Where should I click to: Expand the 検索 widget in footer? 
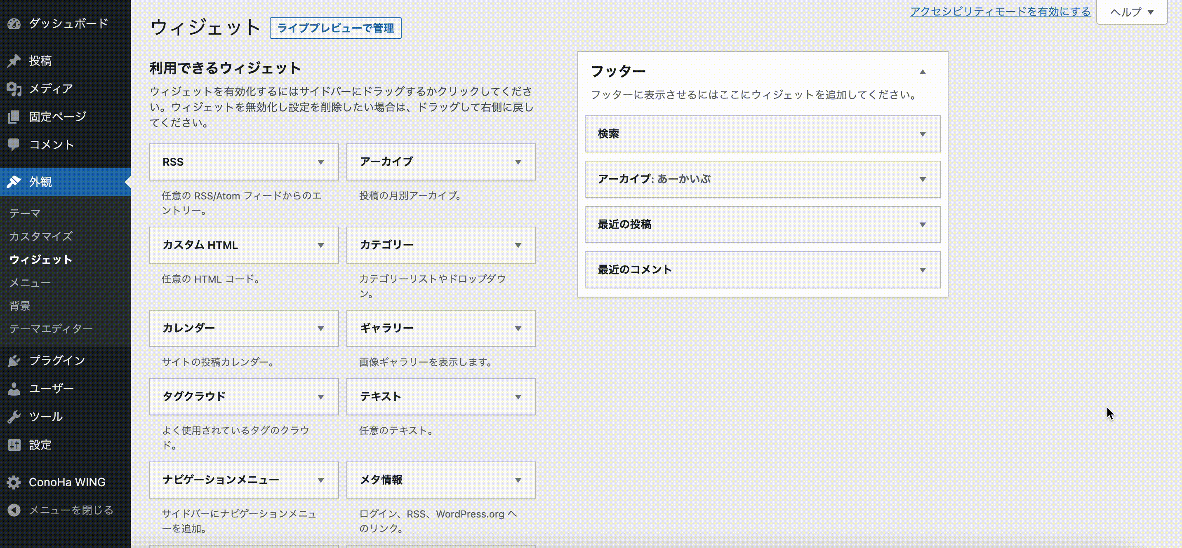click(922, 134)
